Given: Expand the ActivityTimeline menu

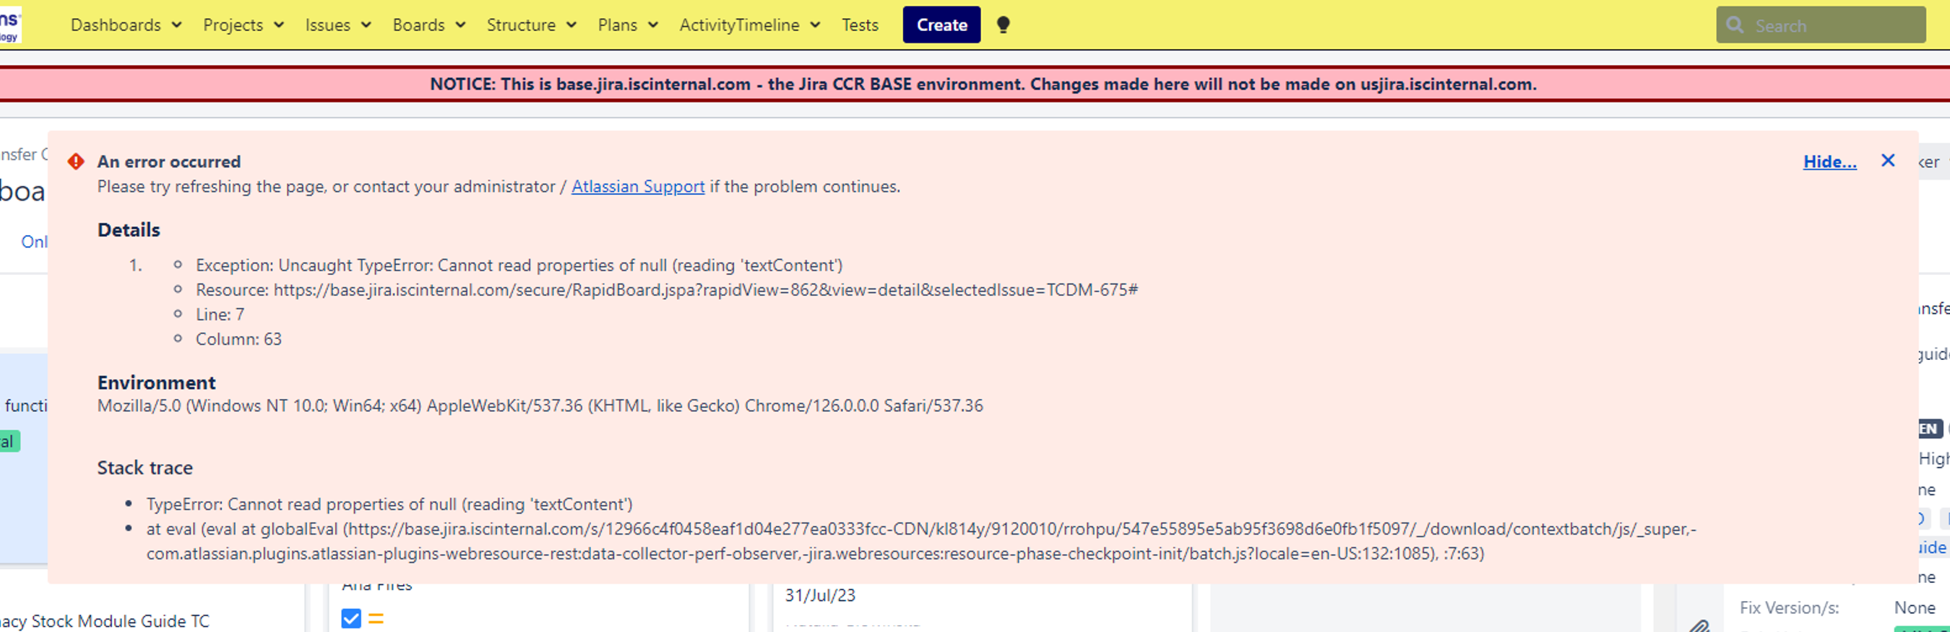Looking at the screenshot, I should [x=749, y=25].
